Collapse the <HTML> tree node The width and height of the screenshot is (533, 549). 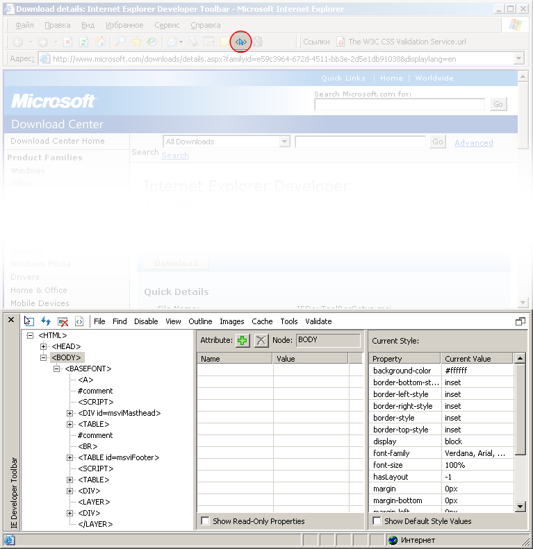30,335
